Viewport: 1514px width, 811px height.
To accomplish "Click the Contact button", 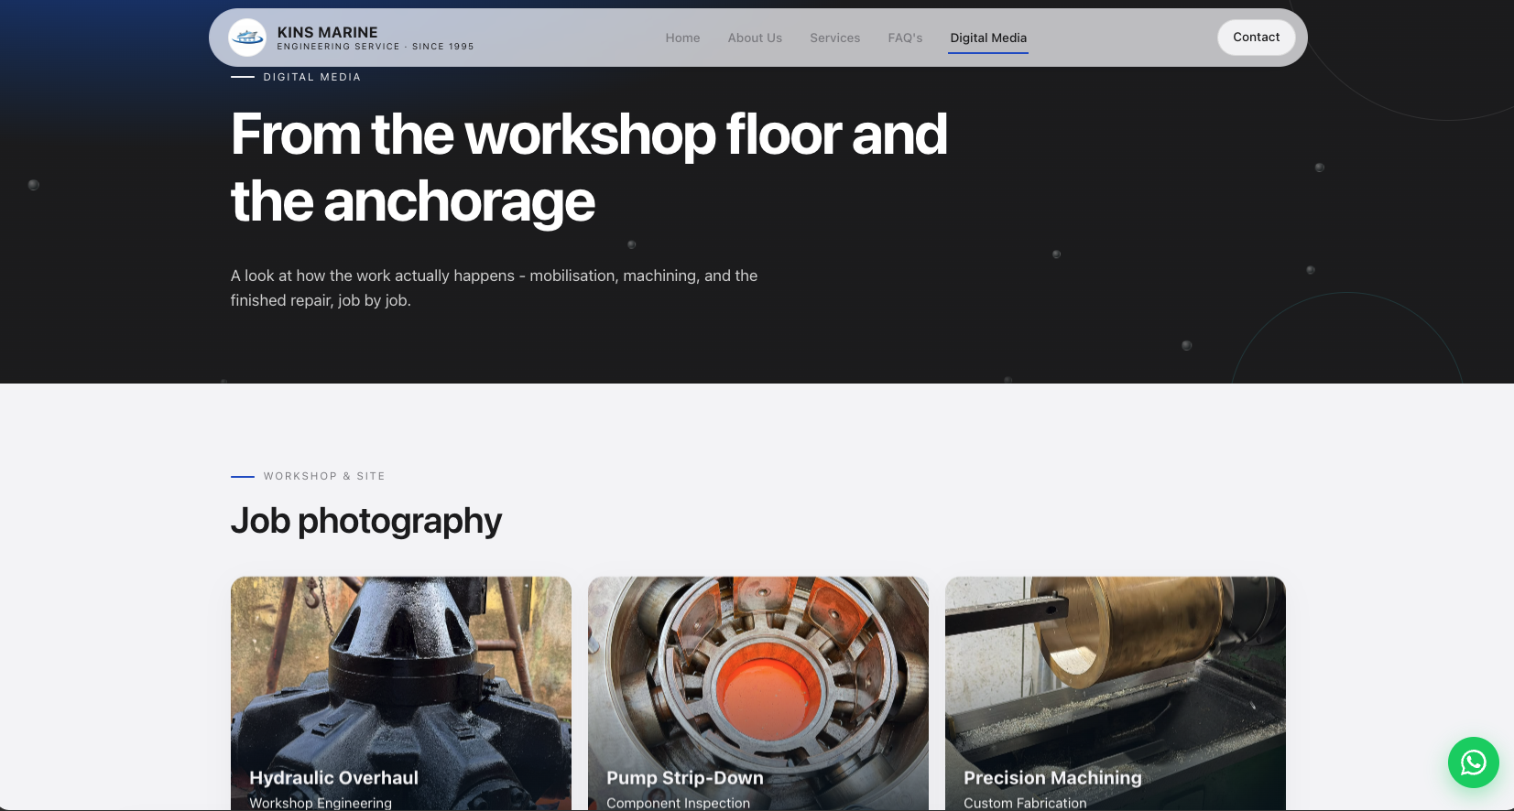I will [x=1256, y=38].
